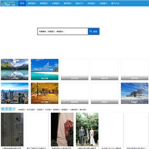Open 搞笑图片 in the top navigation

pos(68,3)
